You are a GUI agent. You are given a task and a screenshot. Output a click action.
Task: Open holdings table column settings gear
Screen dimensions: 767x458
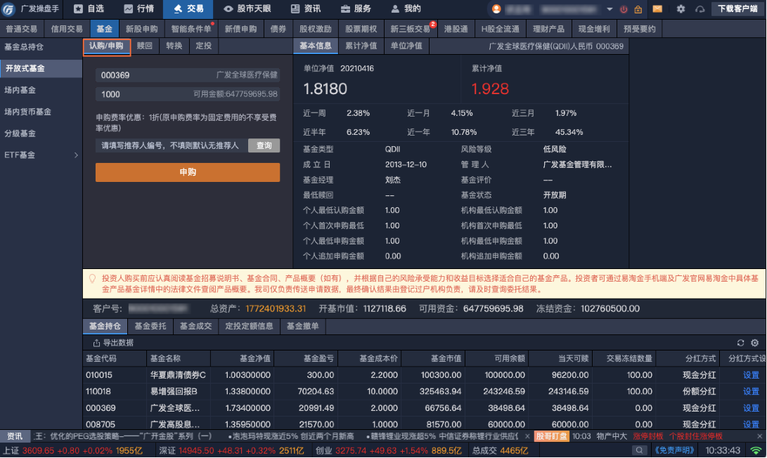754,343
